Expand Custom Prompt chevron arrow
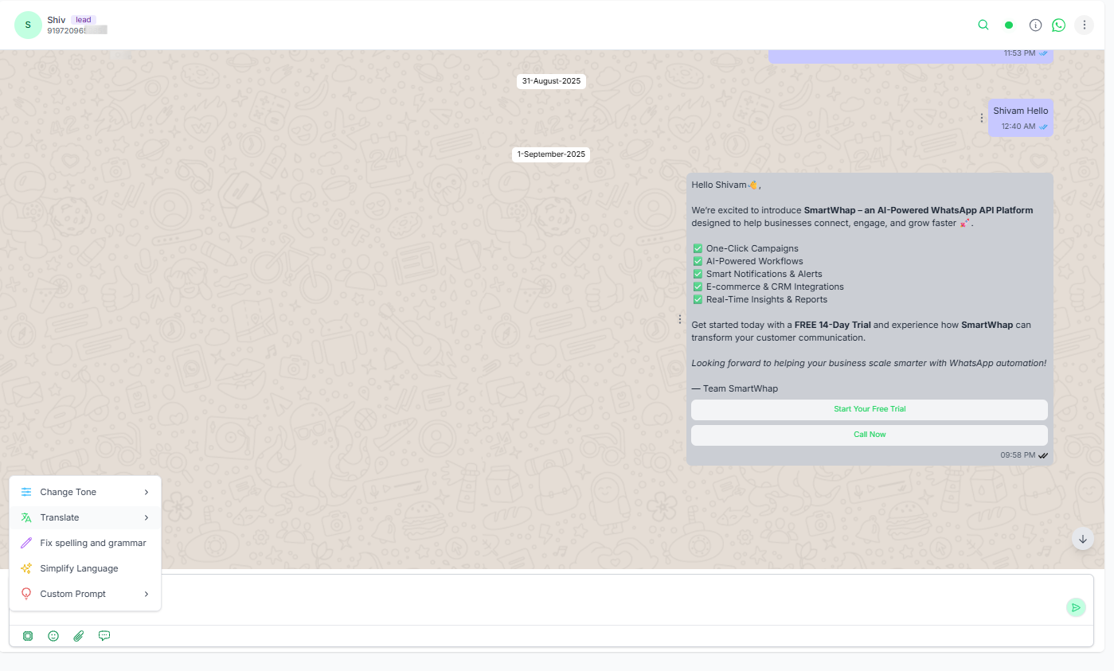1114x671 pixels. tap(147, 594)
